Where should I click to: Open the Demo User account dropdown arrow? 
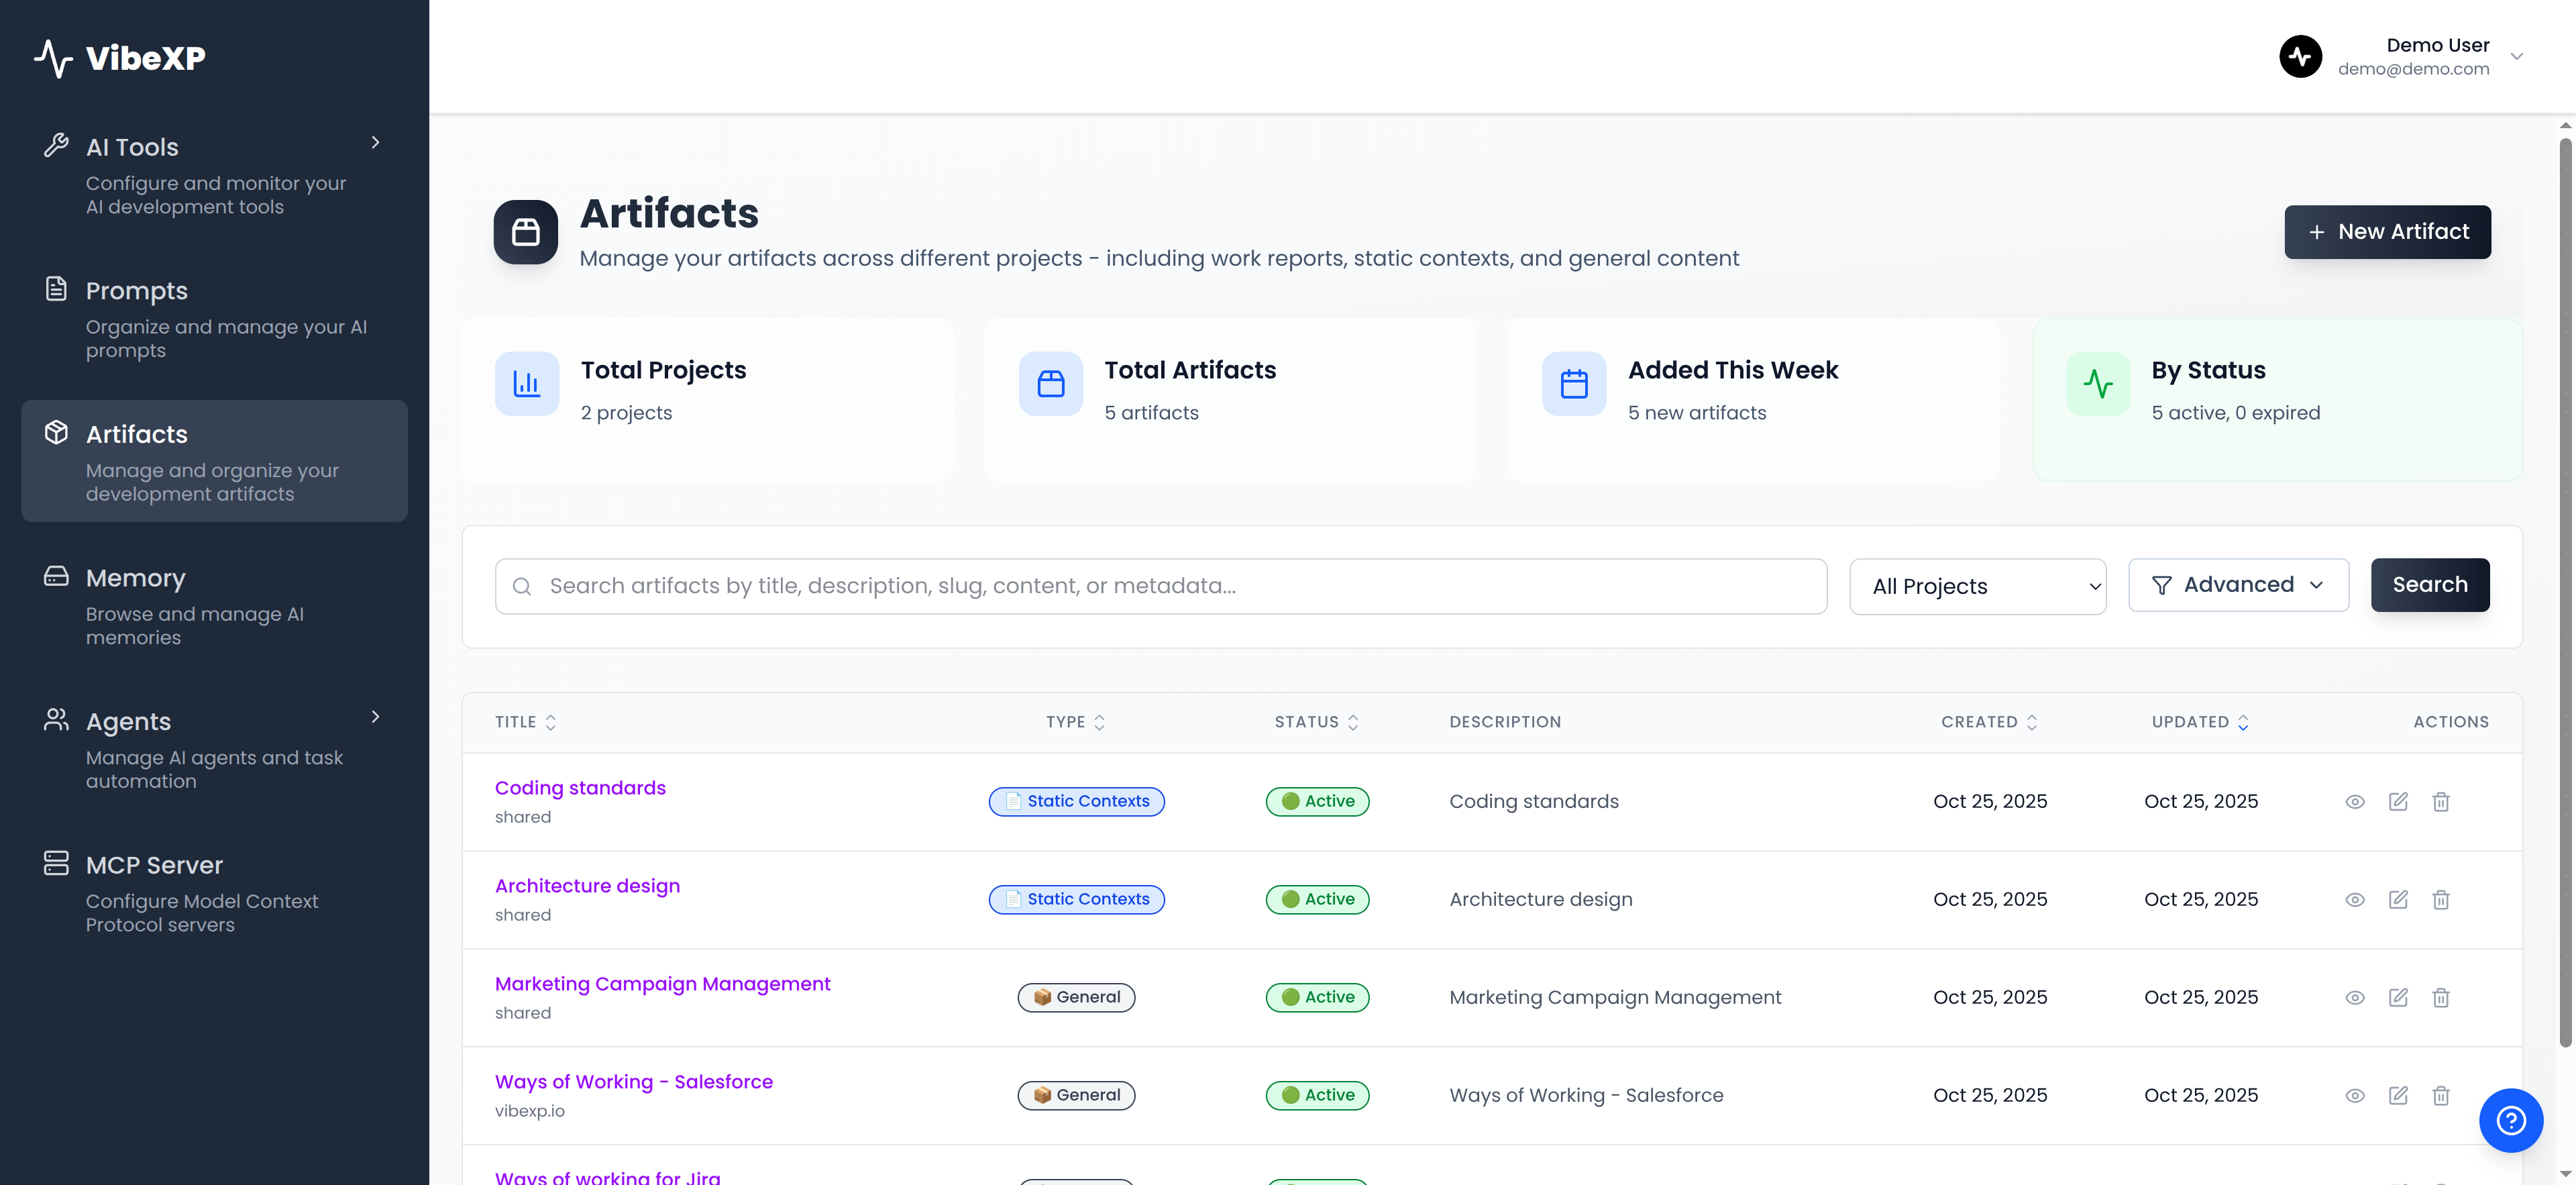pos(2517,56)
